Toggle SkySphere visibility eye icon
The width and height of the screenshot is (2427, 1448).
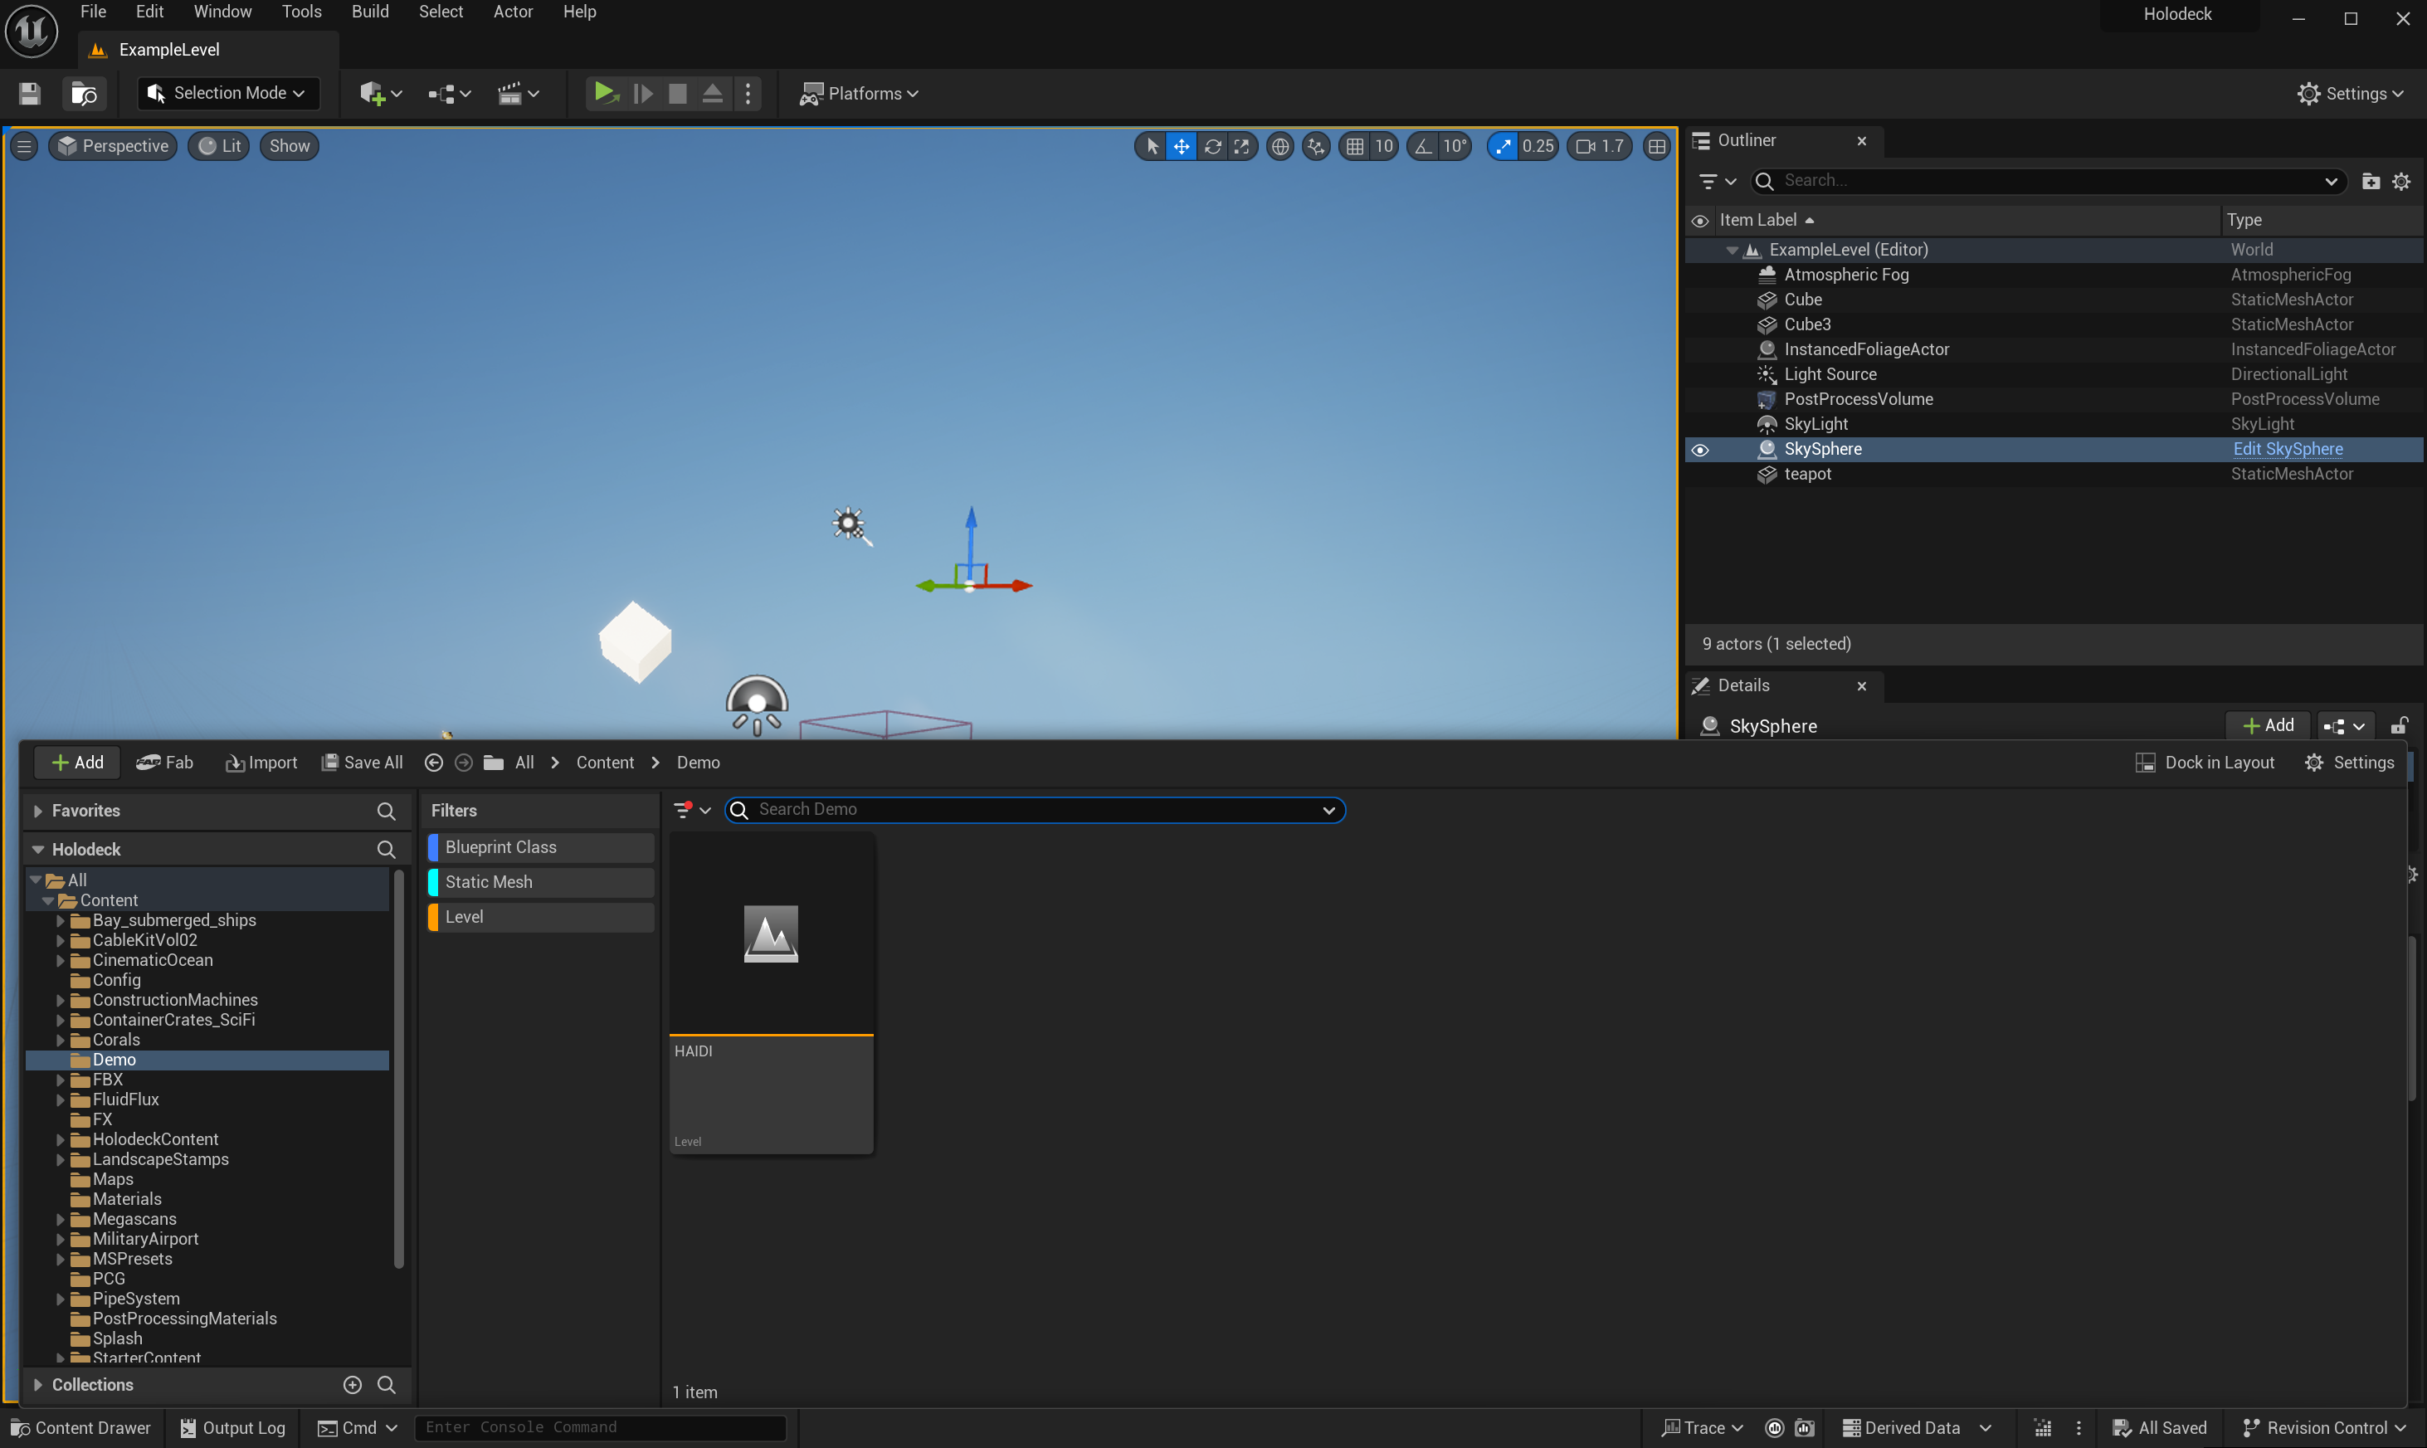click(x=1700, y=450)
